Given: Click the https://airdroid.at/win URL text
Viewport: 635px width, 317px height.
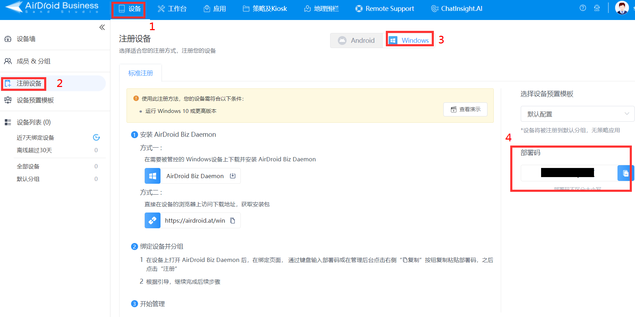Looking at the screenshot, I should 195,221.
